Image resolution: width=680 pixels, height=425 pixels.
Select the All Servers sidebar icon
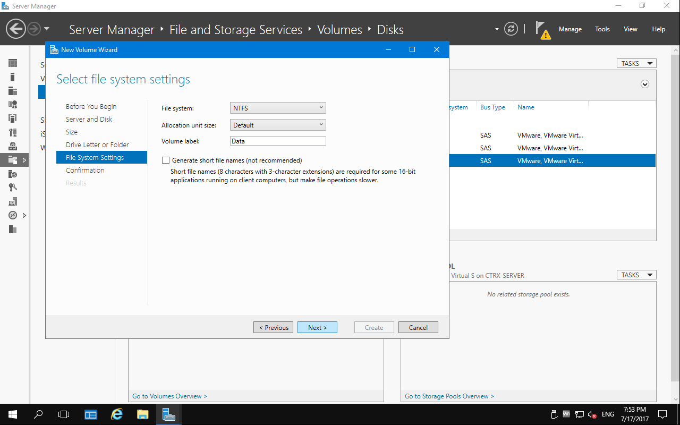[x=13, y=91]
